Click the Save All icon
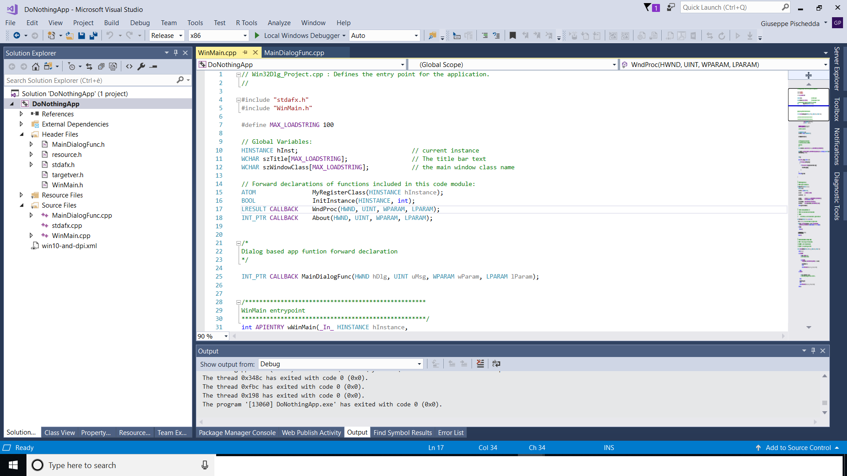This screenshot has width=847, height=476. 94,36
